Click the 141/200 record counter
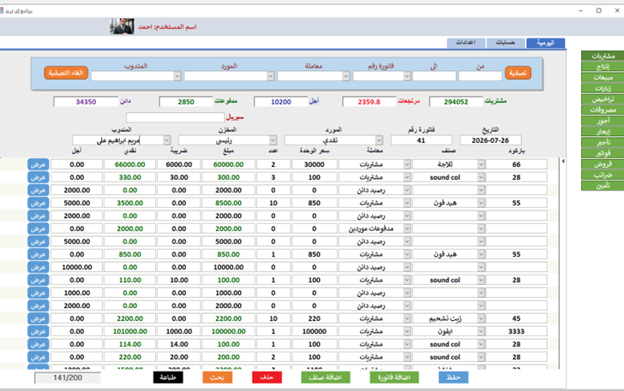Screen dimensions: 624x391 pos(68,378)
